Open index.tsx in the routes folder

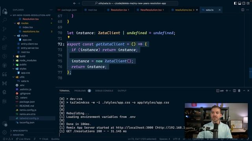click(x=28, y=27)
